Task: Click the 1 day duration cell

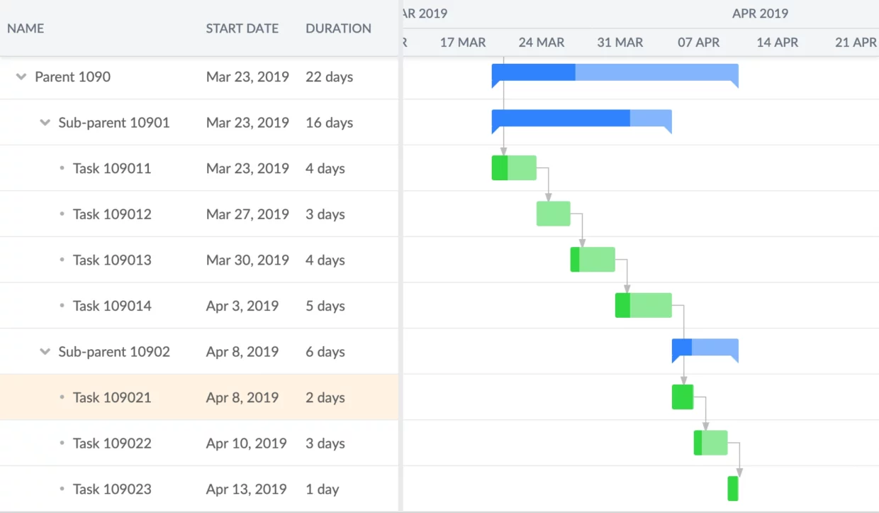Action: point(323,489)
